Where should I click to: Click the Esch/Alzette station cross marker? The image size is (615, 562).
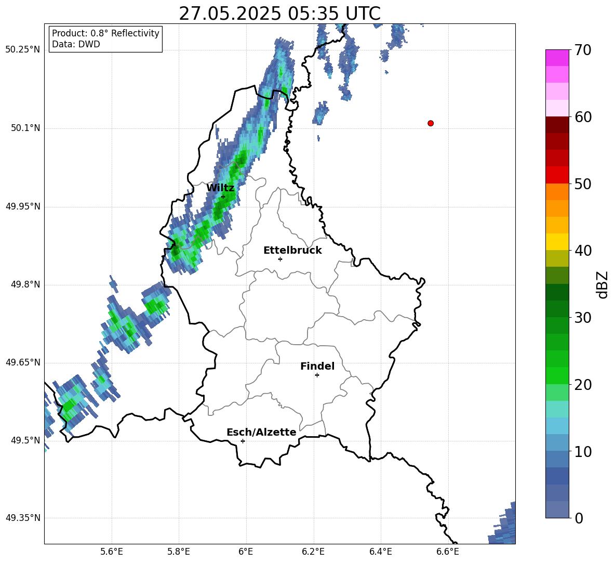click(x=243, y=441)
